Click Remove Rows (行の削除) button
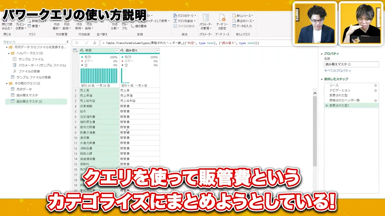Image resolution: width=385 pixels, height=216 pixels. [x=89, y=26]
